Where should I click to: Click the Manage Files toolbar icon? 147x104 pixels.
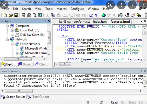pyautogui.click(x=23, y=15)
